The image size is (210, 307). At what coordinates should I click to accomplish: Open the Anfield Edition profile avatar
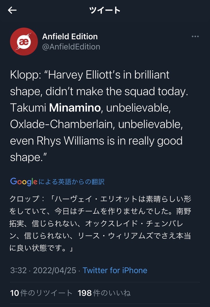click(x=24, y=41)
